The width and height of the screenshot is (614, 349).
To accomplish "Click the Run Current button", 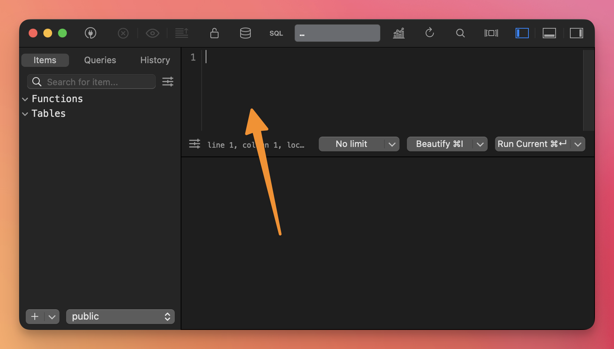I will [x=531, y=144].
